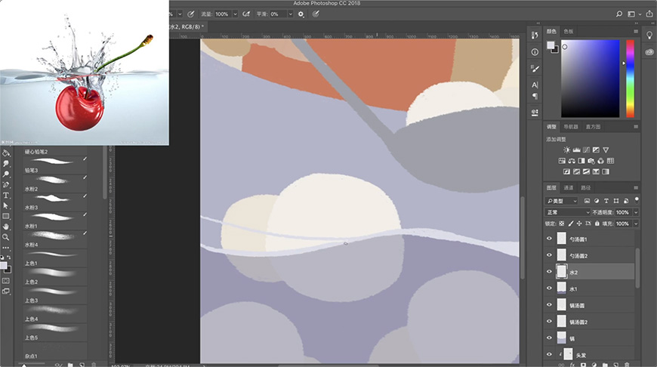The width and height of the screenshot is (657, 367).
Task: Open the Layers panel flyout menu
Action: pos(636,188)
